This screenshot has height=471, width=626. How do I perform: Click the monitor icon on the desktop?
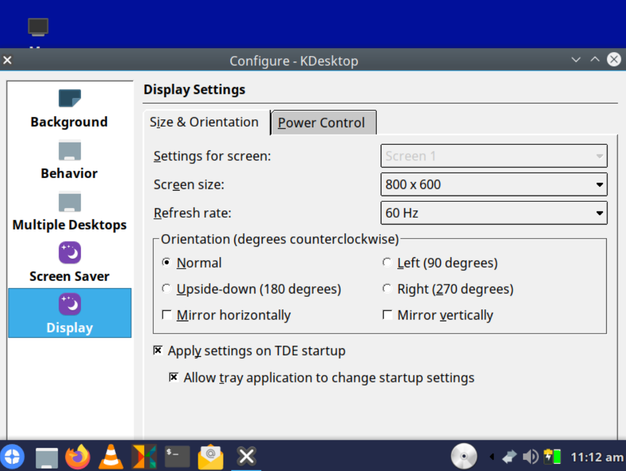click(38, 27)
